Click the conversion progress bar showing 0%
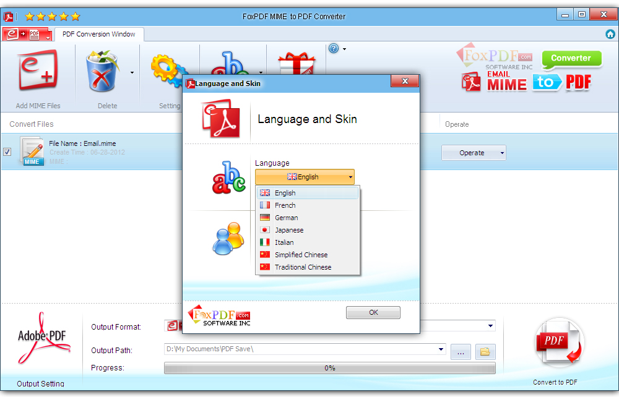 [330, 368]
